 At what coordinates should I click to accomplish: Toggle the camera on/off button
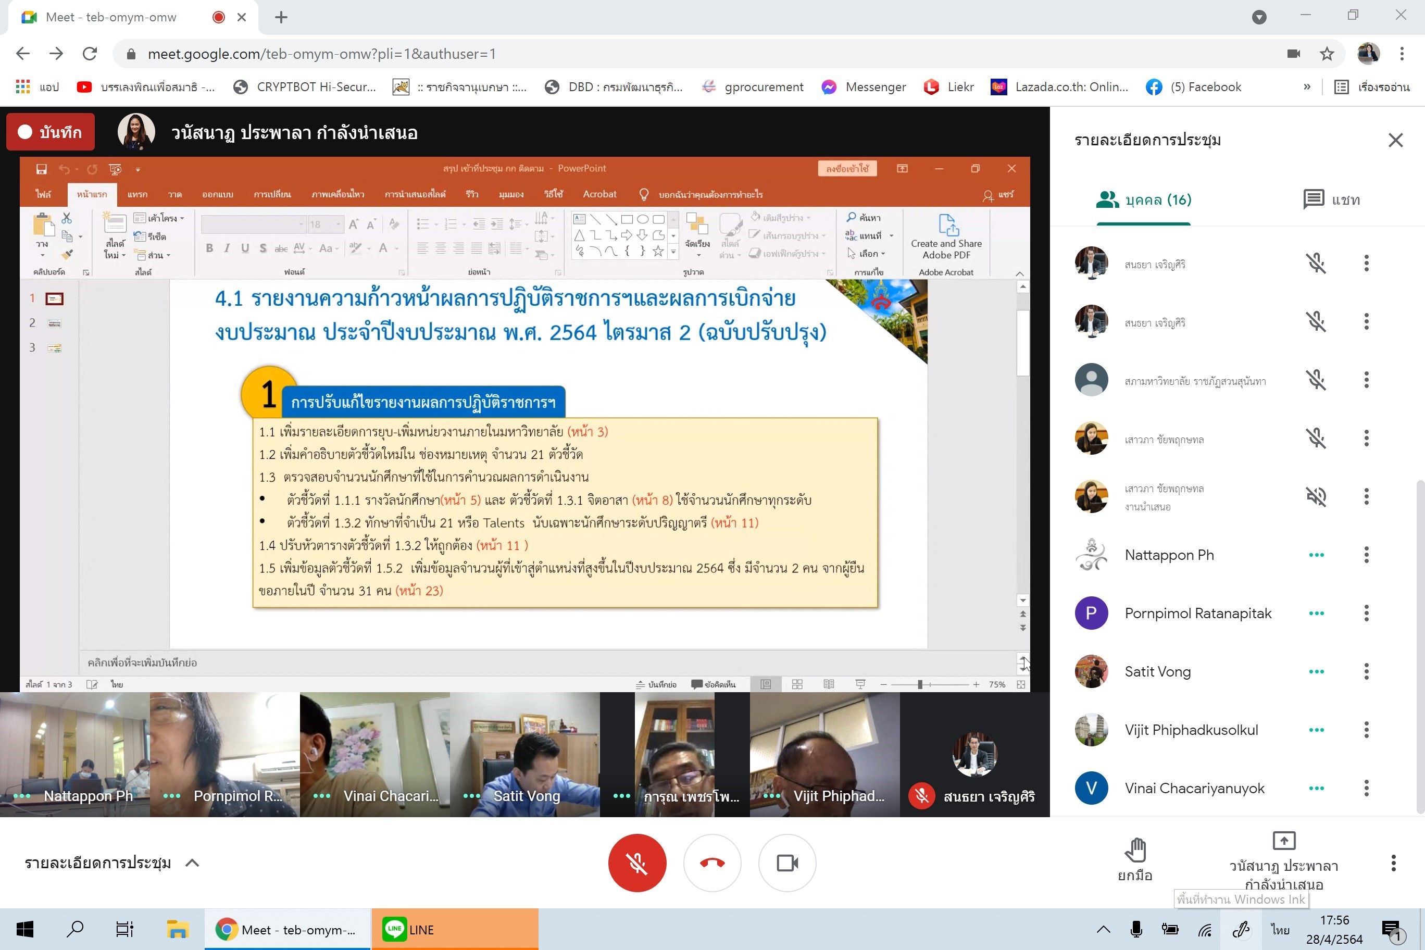787,863
